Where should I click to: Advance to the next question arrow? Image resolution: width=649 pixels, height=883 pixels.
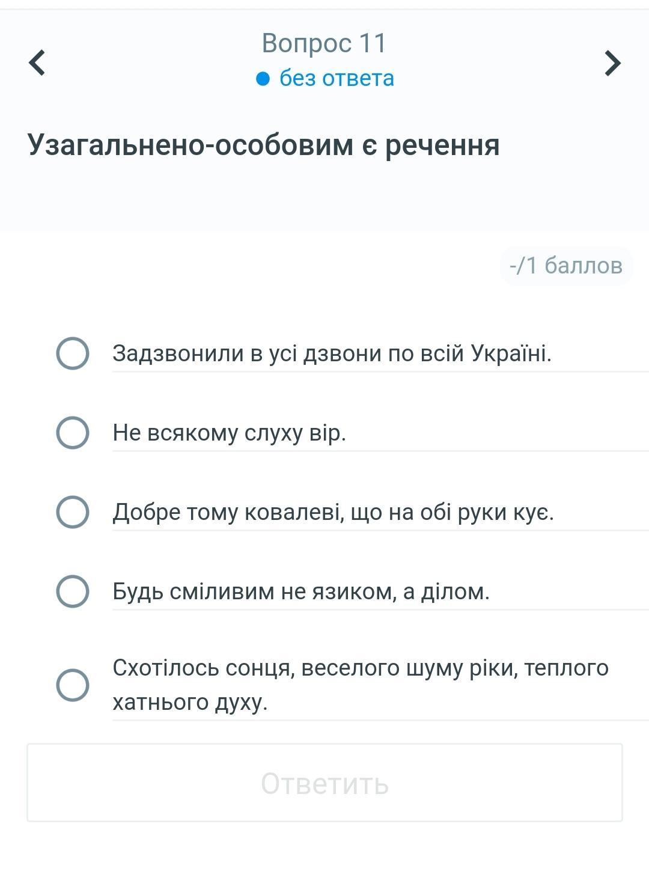click(x=612, y=63)
